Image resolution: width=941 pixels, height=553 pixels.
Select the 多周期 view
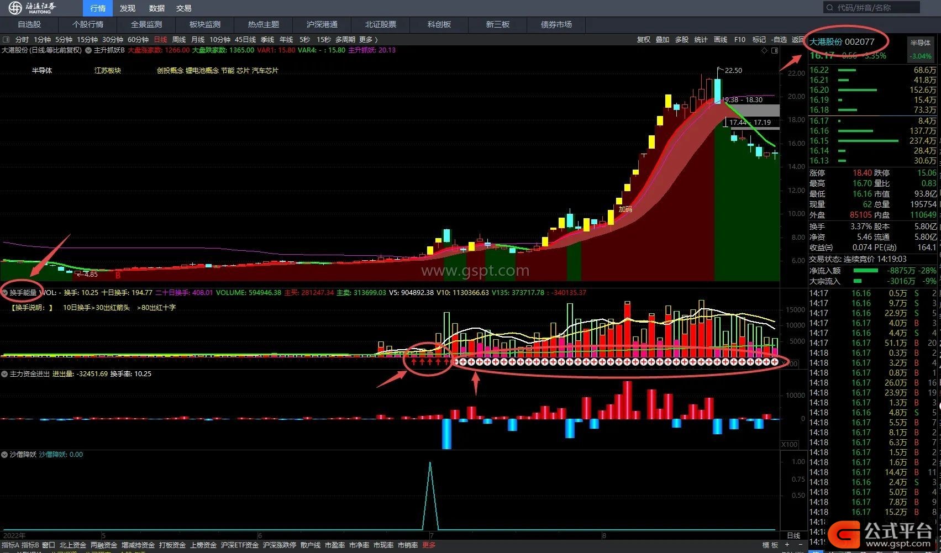345,40
